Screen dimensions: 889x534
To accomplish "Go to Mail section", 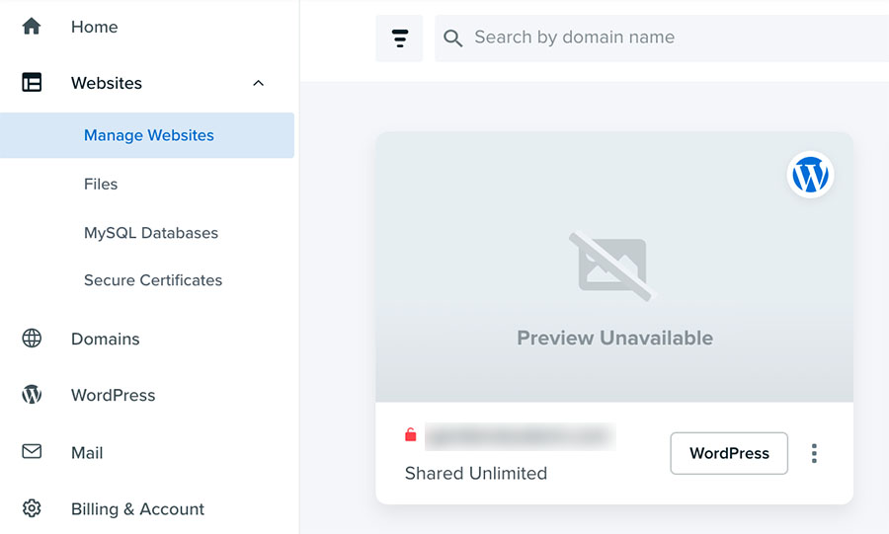I will click(x=87, y=452).
